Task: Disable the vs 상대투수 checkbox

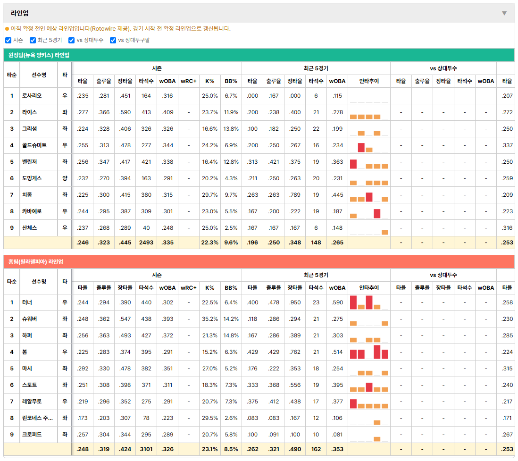Action: point(71,40)
